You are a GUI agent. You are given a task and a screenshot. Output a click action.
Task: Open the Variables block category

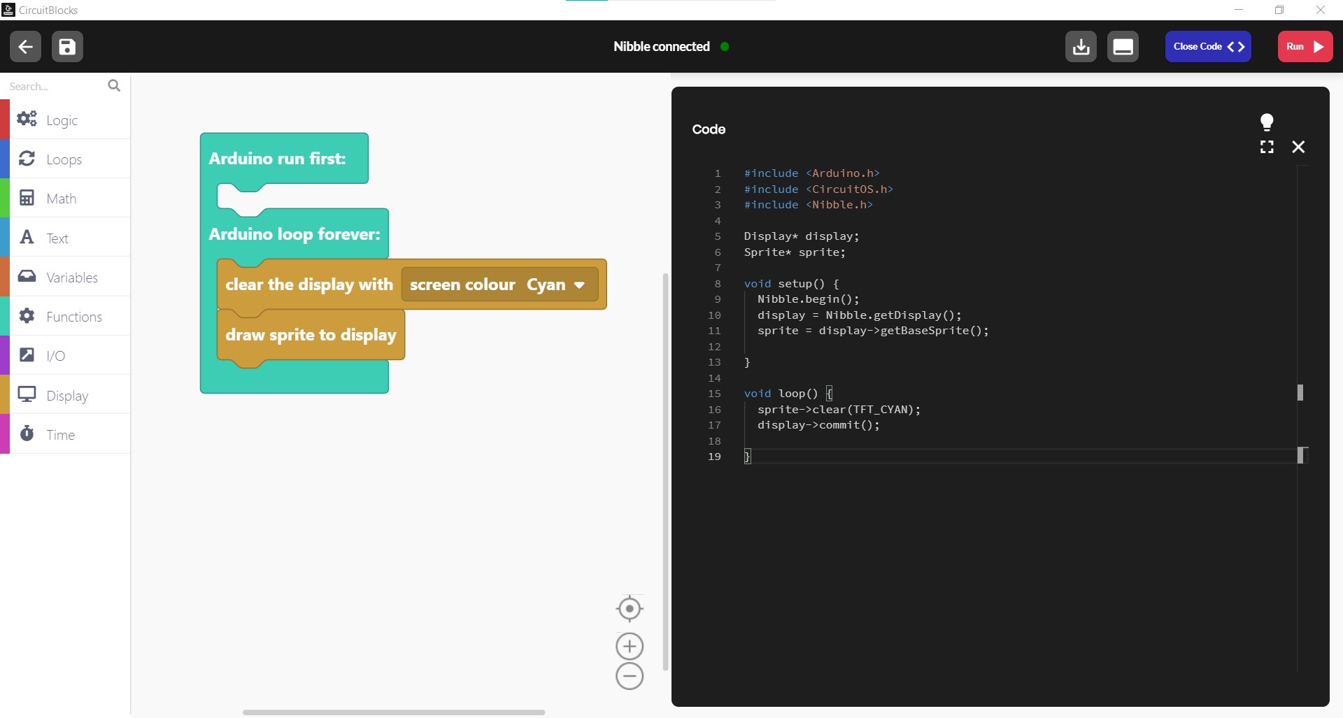[65, 277]
